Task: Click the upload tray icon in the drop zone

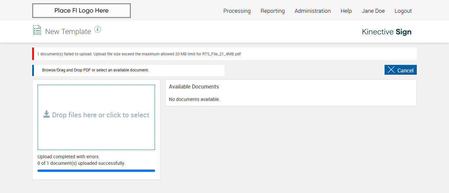Action: 47,114
